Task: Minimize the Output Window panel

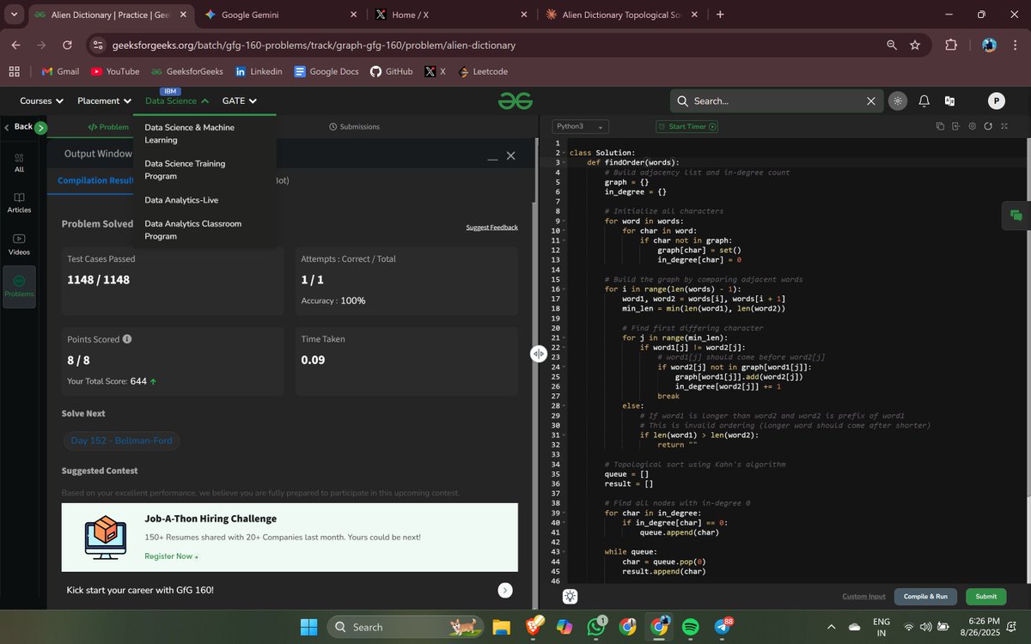Action: (492, 159)
